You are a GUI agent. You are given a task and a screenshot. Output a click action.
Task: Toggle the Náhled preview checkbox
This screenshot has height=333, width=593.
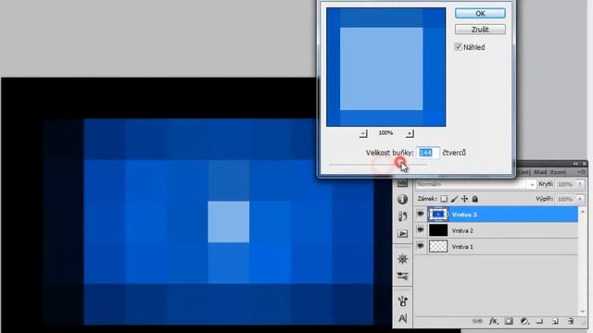458,47
